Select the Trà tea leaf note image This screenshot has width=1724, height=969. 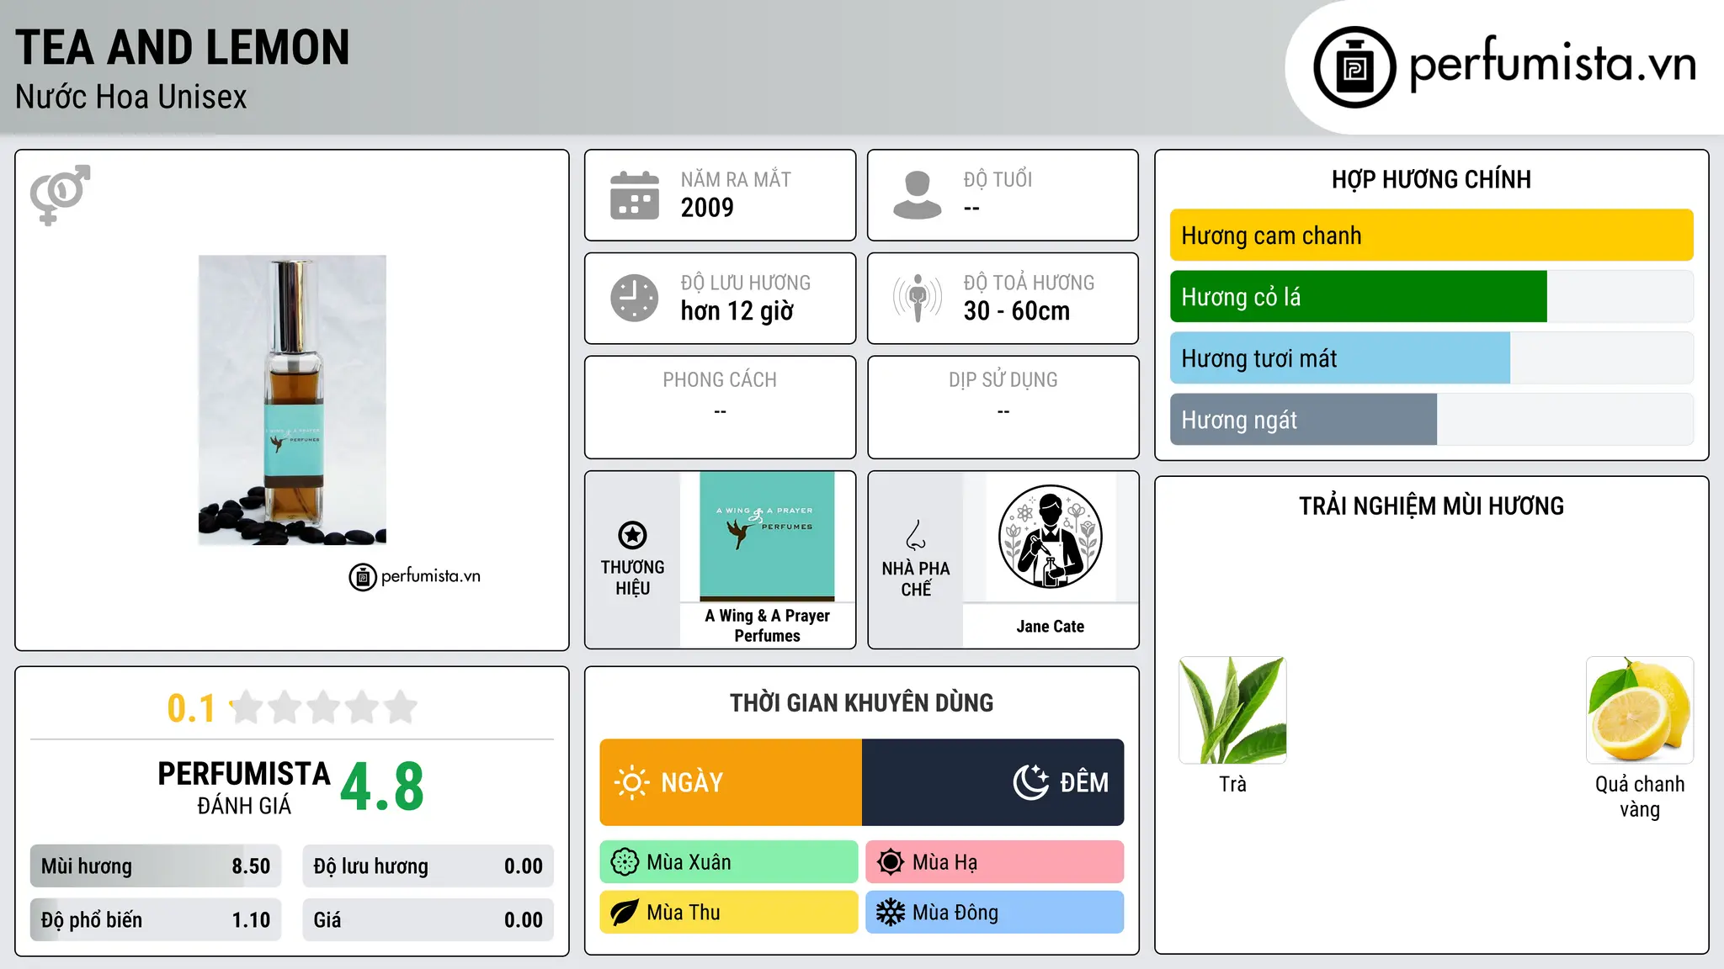[1232, 710]
